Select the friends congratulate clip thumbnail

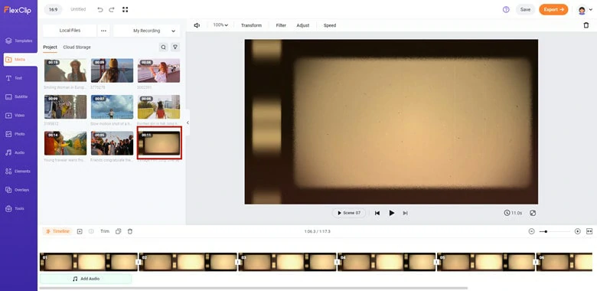pos(112,143)
